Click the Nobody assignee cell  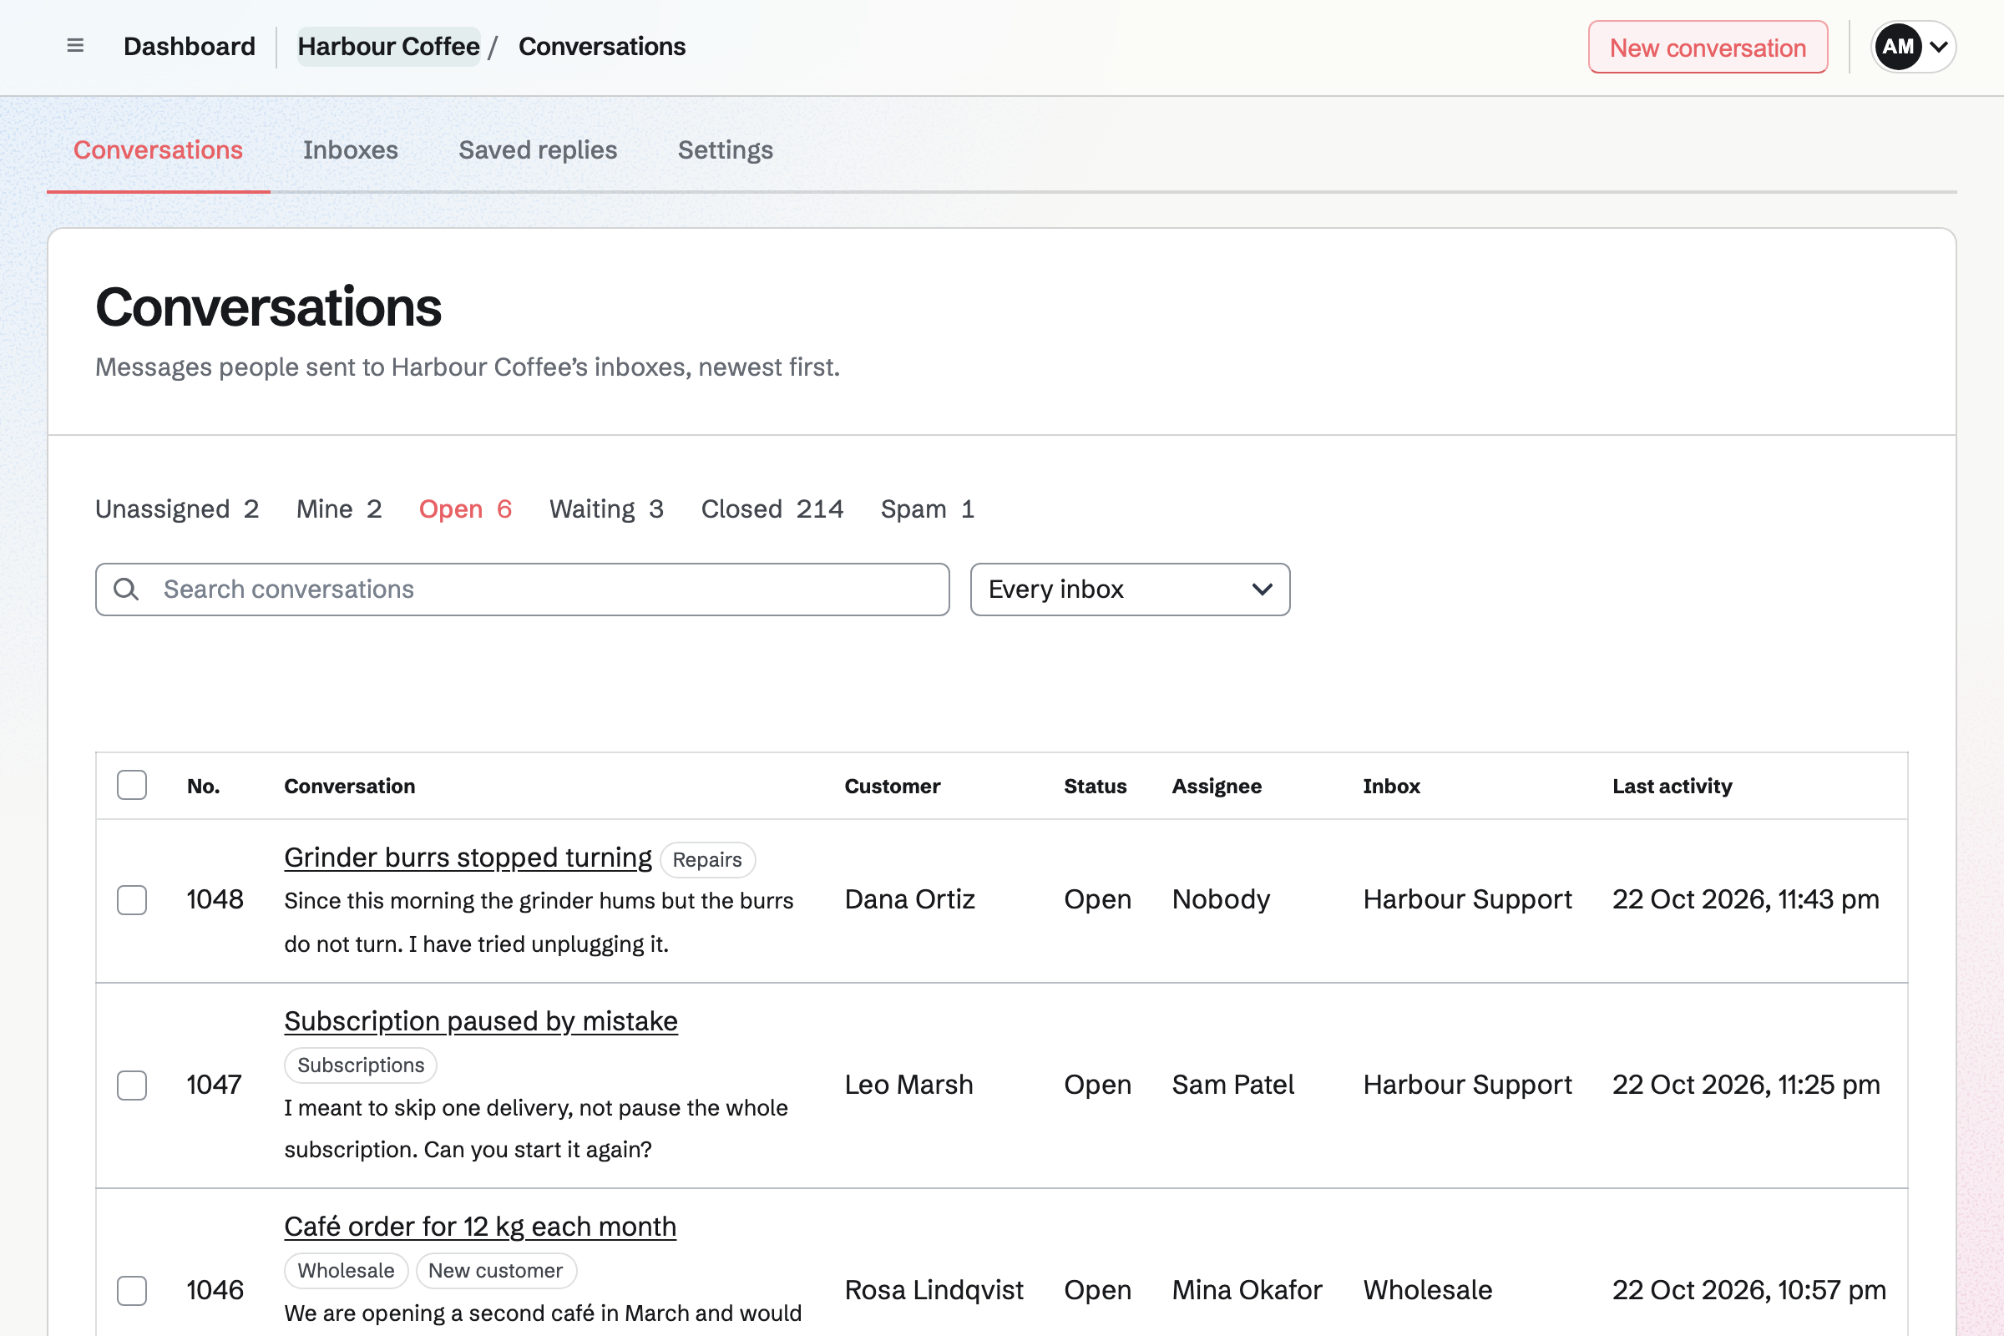[1221, 899]
